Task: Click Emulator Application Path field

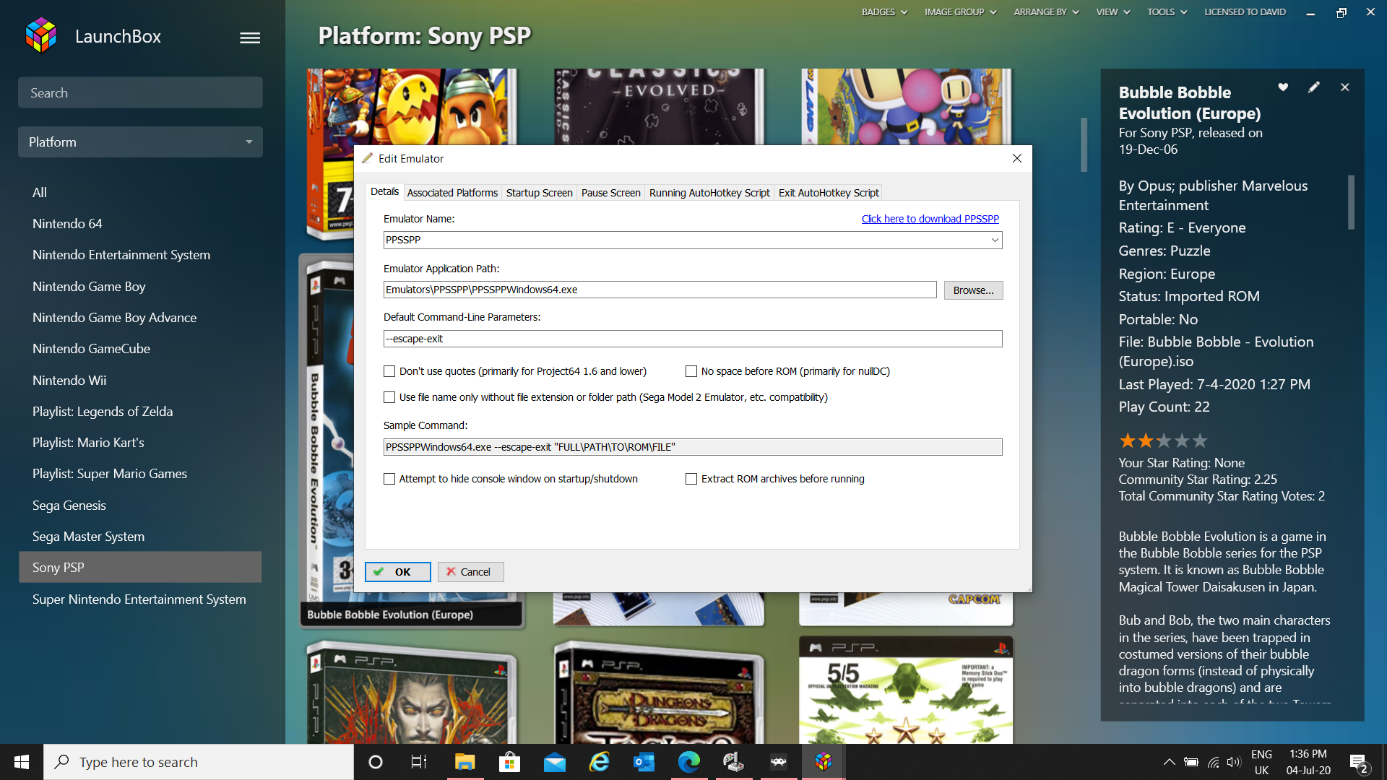Action: pyautogui.click(x=660, y=290)
